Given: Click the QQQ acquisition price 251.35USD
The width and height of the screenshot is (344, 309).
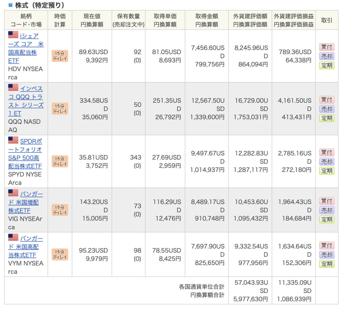Looking at the screenshot, I should (167, 105).
